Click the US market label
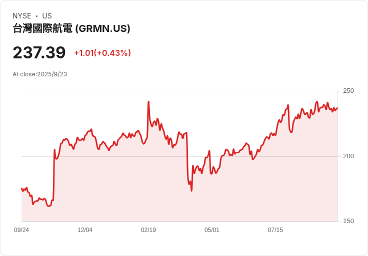Screen dimensions: 368x256 pyautogui.click(x=47, y=16)
